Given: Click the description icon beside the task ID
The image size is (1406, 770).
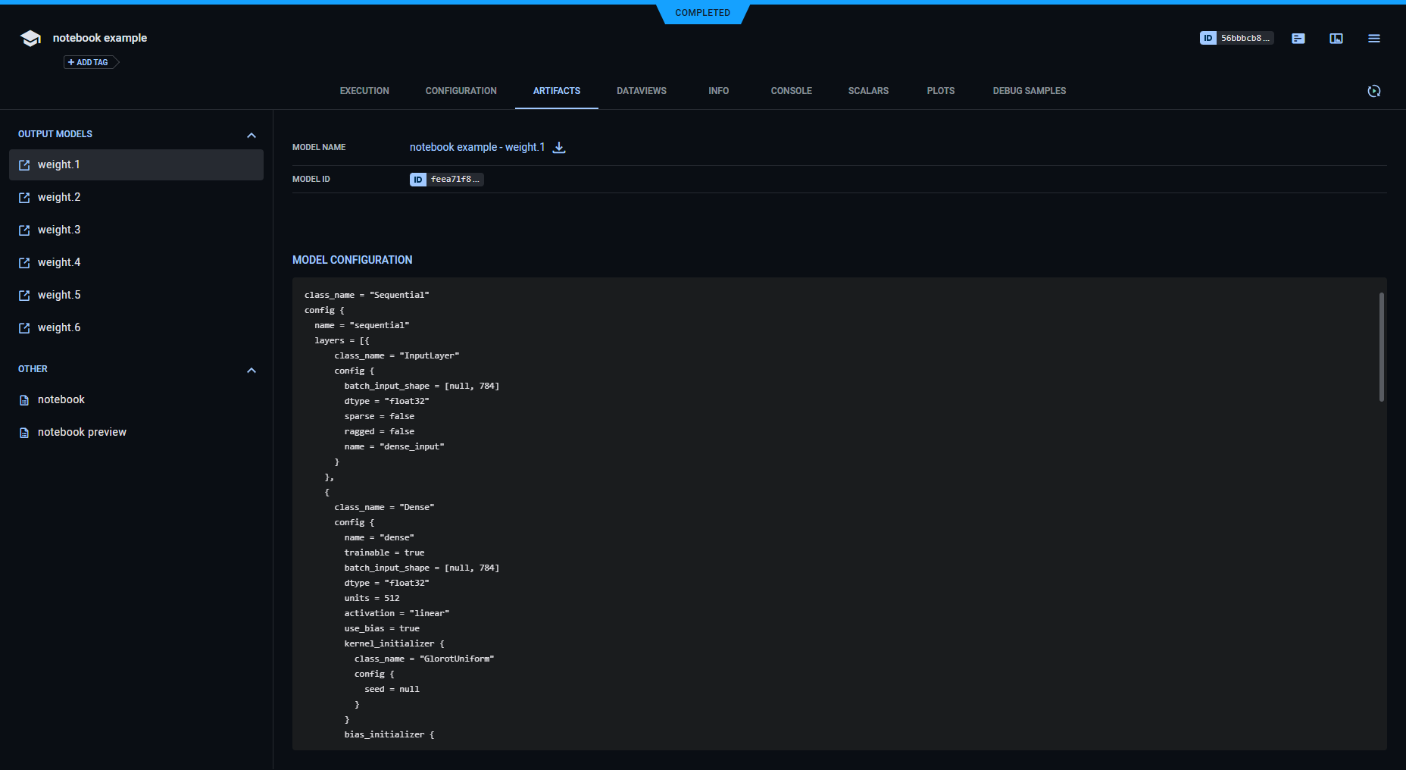Looking at the screenshot, I should [x=1298, y=39].
